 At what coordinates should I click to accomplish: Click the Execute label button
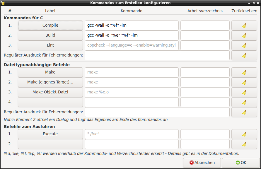50,134
